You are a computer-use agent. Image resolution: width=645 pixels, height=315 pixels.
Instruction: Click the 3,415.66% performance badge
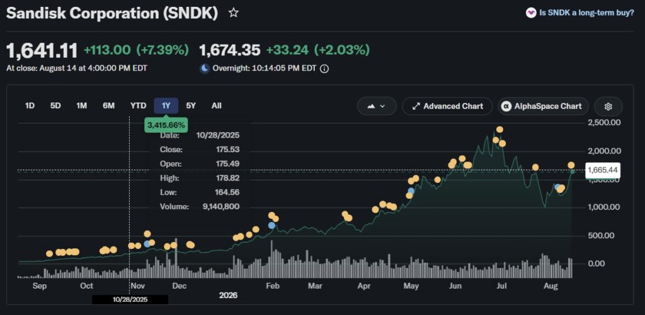[x=166, y=125]
